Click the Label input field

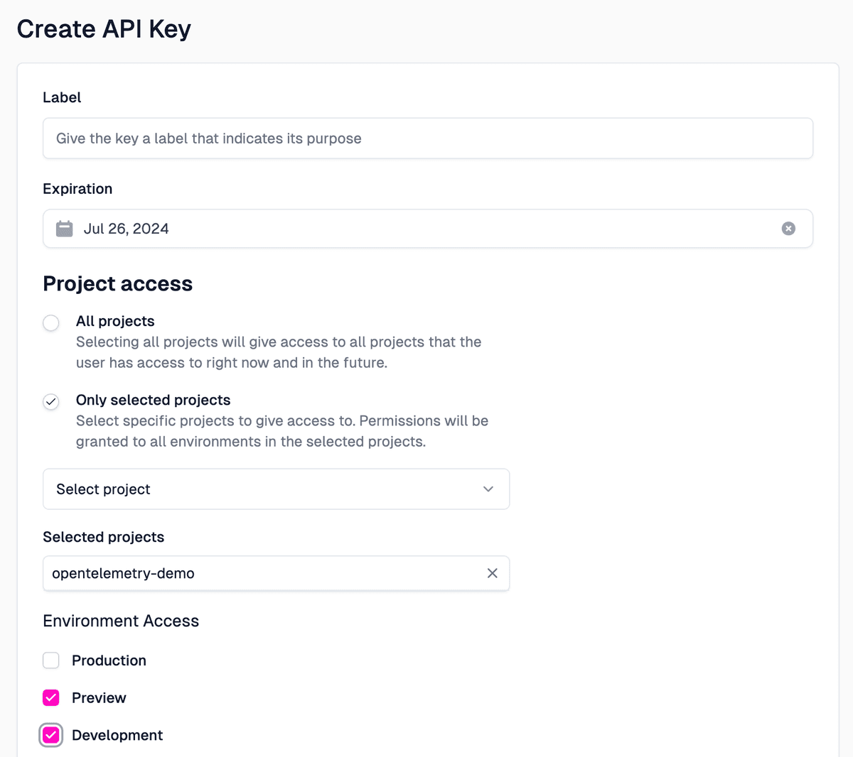tap(427, 138)
